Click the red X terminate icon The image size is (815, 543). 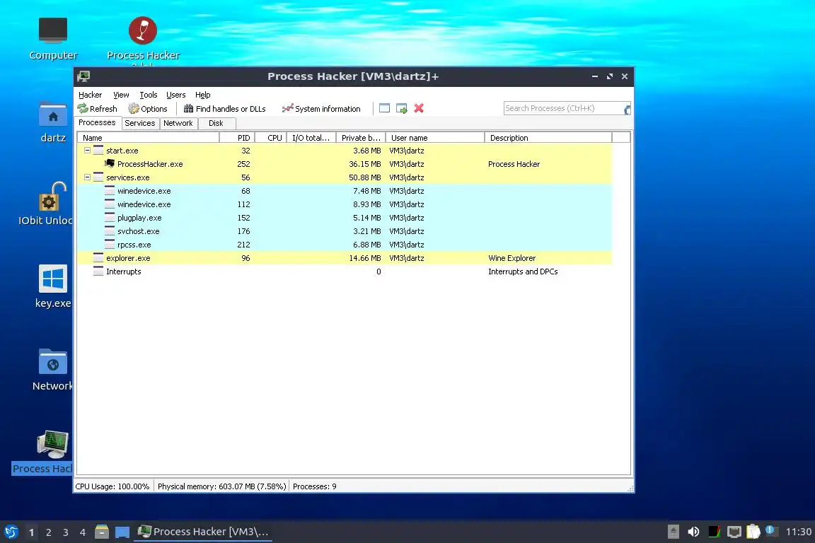pos(418,108)
